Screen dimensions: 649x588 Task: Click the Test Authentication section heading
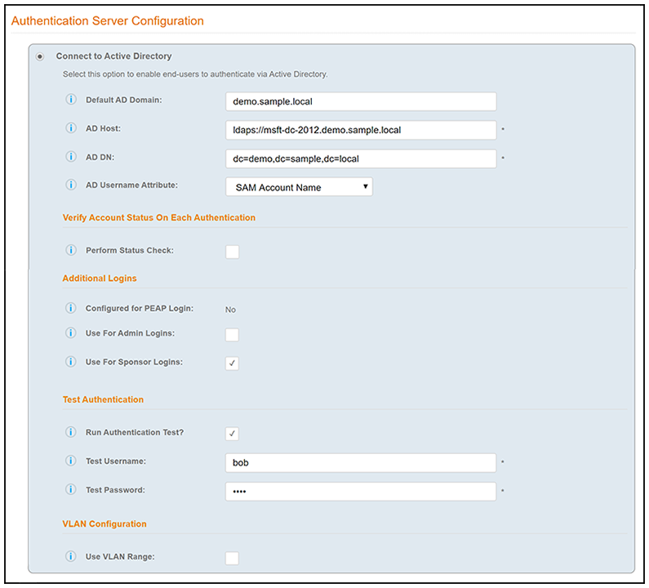(x=103, y=399)
